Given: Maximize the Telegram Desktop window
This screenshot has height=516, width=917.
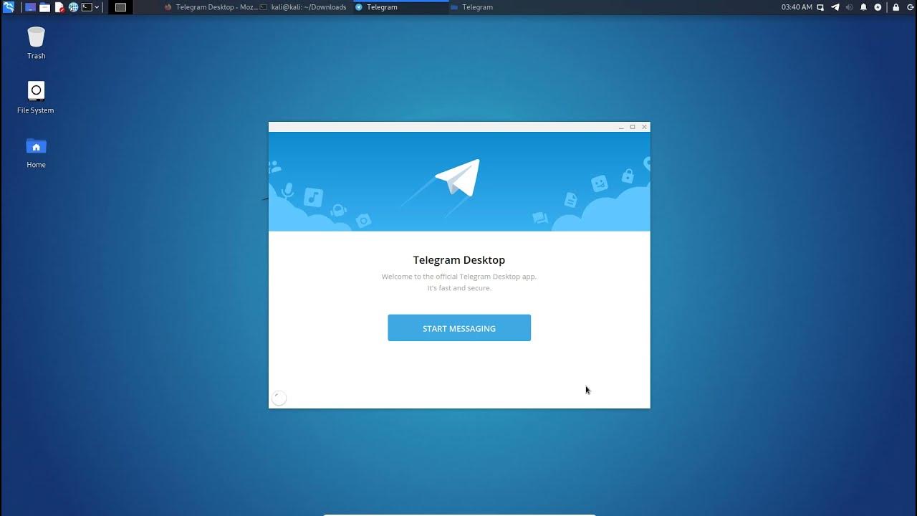Looking at the screenshot, I should (633, 127).
